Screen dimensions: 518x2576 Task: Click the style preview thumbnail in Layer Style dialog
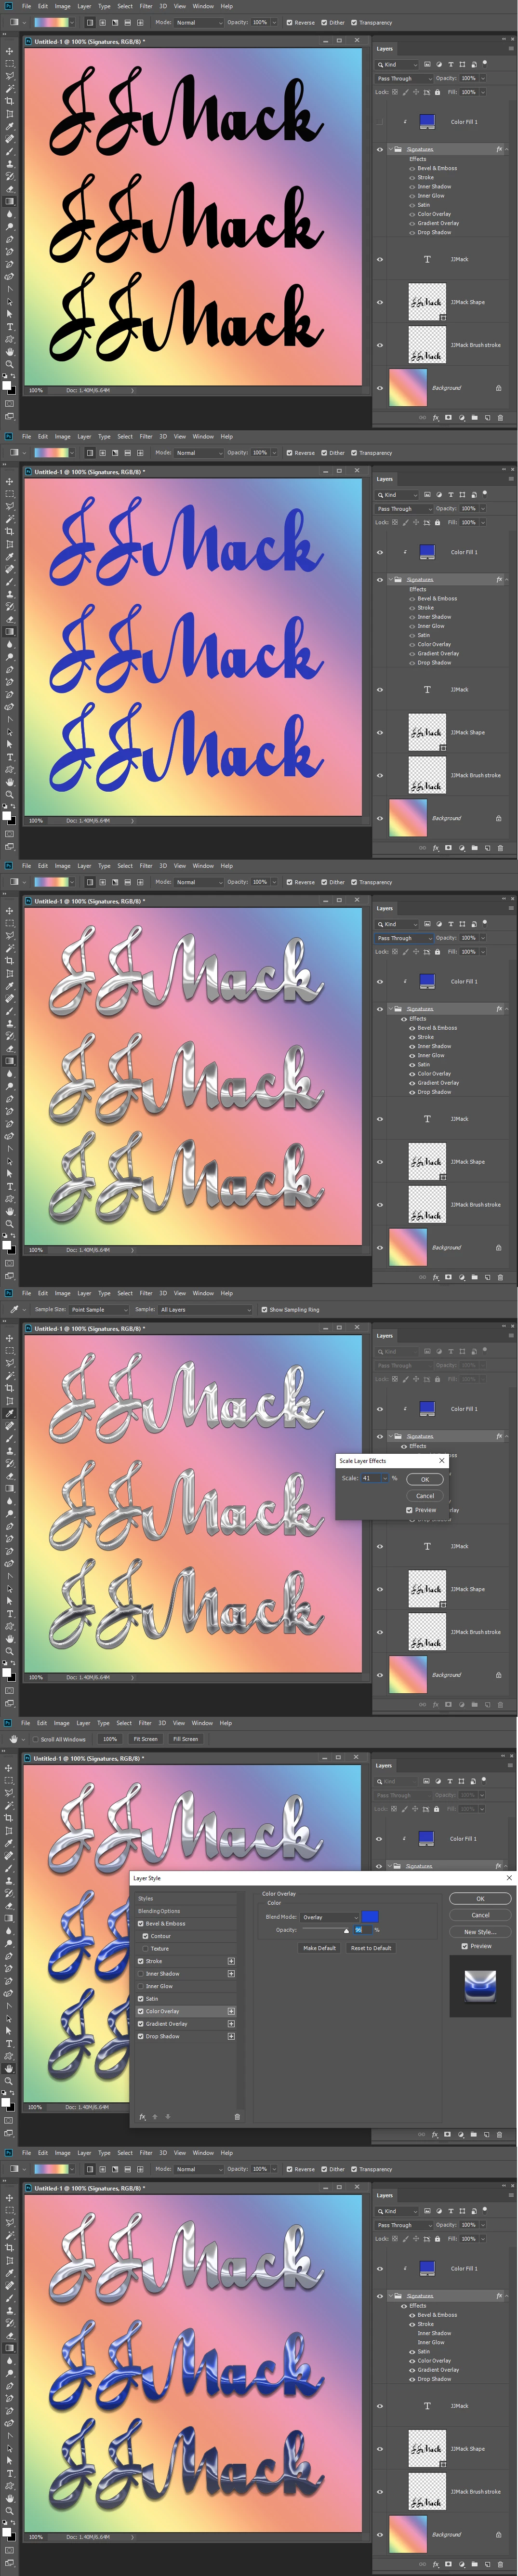[480, 1986]
